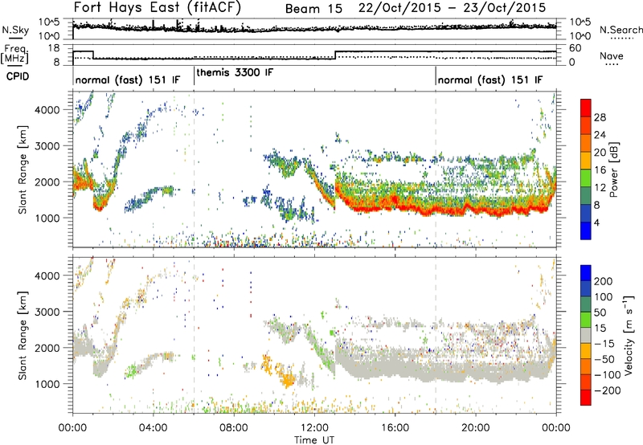Click the frequency step-up in the Freq panel at 13:00
Screen dimensions: 643x445
[x=335, y=55]
